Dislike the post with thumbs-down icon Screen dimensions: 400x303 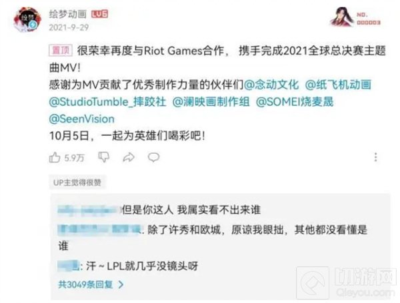pyautogui.click(x=104, y=157)
